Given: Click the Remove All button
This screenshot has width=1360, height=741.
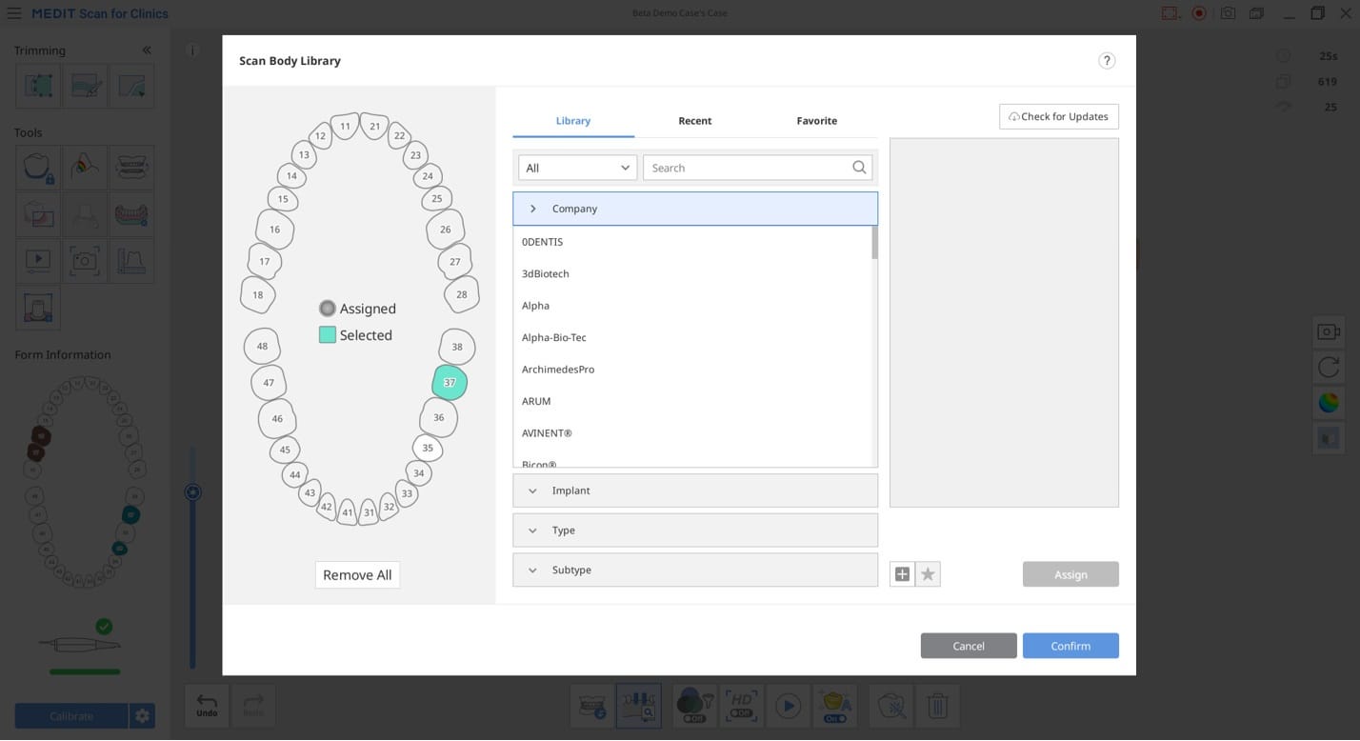Looking at the screenshot, I should point(357,575).
